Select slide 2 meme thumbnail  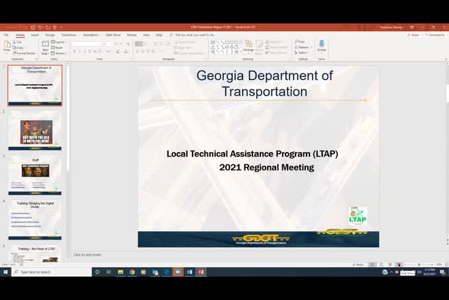35,130
